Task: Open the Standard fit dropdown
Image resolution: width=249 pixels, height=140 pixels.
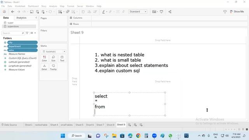Action: pyautogui.click(x=138, y=12)
